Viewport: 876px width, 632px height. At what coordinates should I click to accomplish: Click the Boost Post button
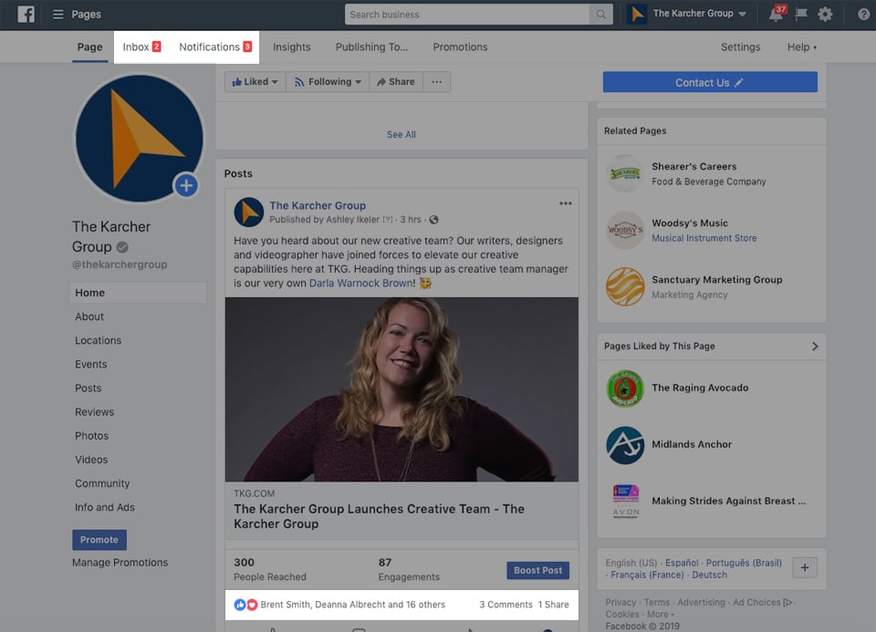[x=537, y=570]
